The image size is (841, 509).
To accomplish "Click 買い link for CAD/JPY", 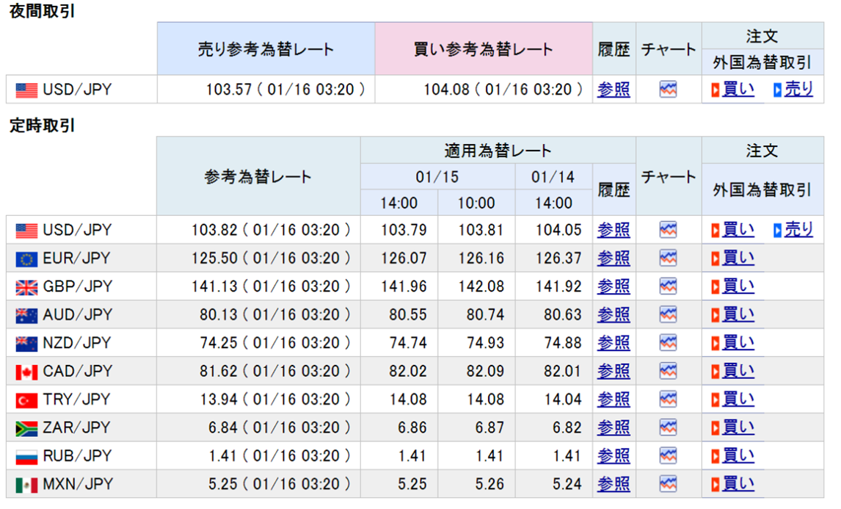I will pyautogui.click(x=738, y=372).
